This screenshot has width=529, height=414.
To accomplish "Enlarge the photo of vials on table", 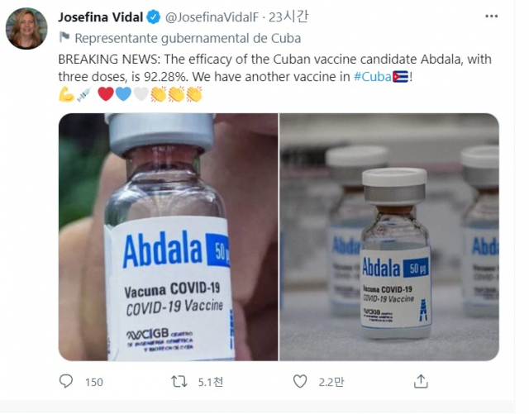I will coord(389,237).
